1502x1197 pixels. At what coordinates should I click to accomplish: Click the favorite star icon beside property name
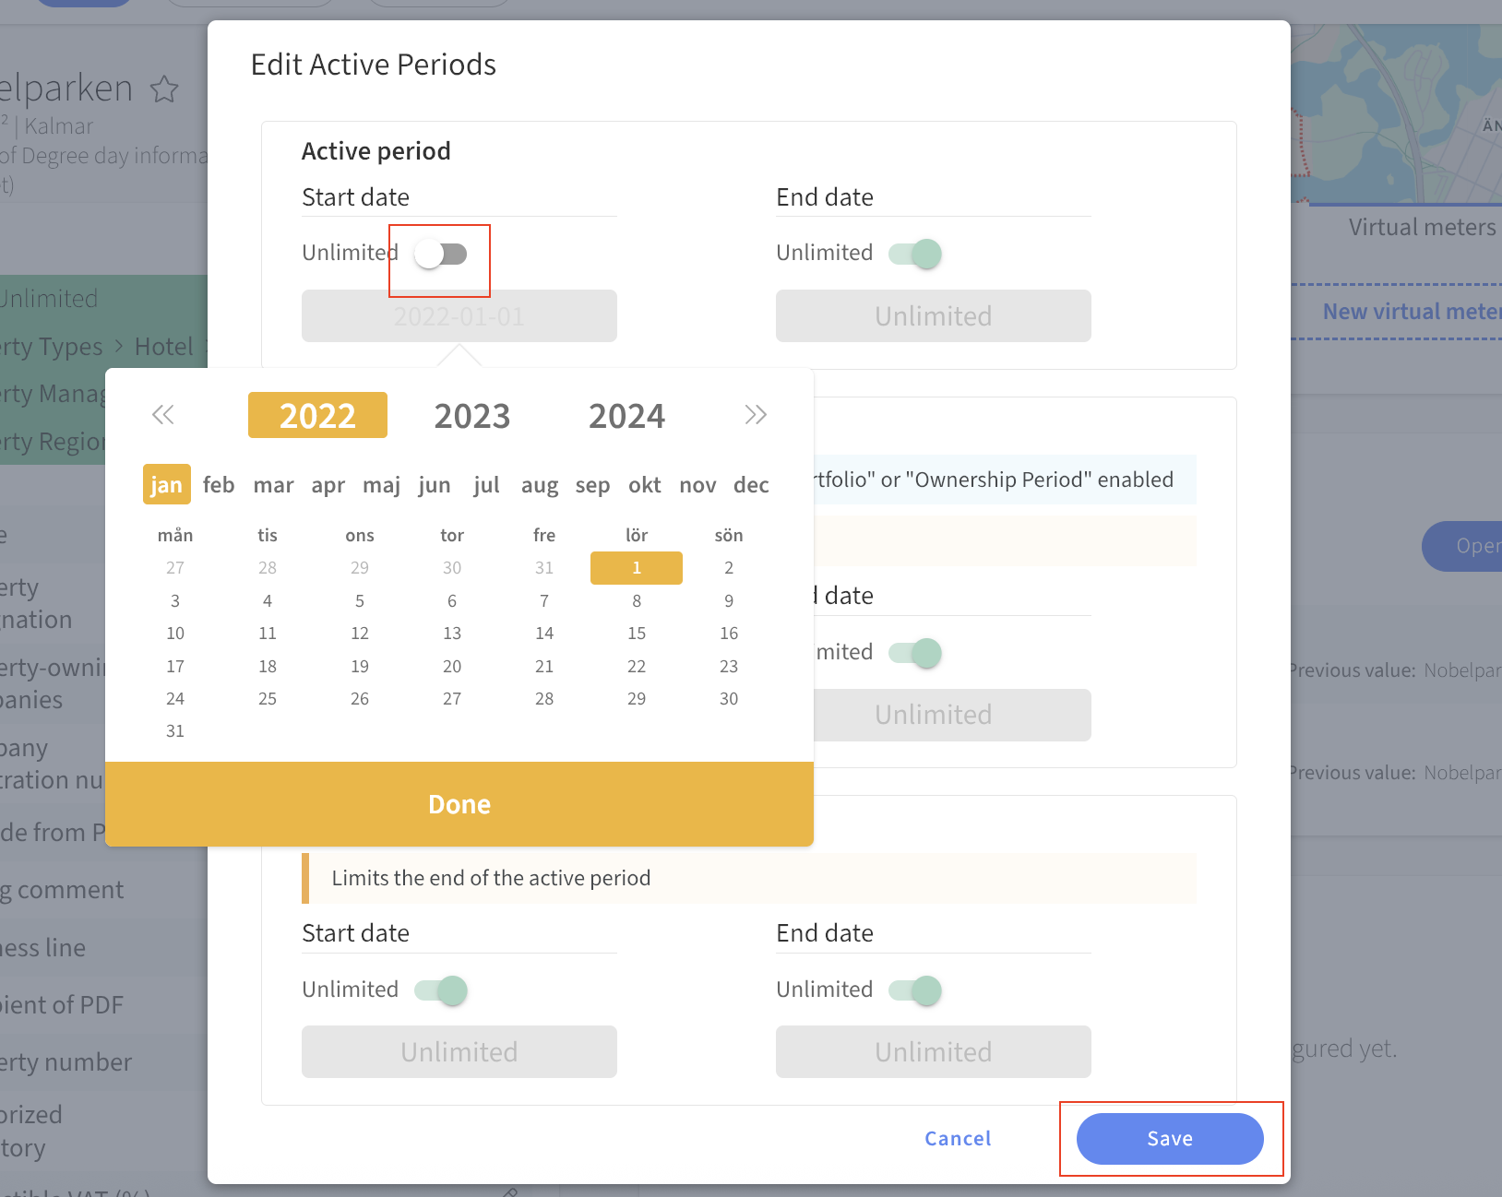pyautogui.click(x=164, y=89)
